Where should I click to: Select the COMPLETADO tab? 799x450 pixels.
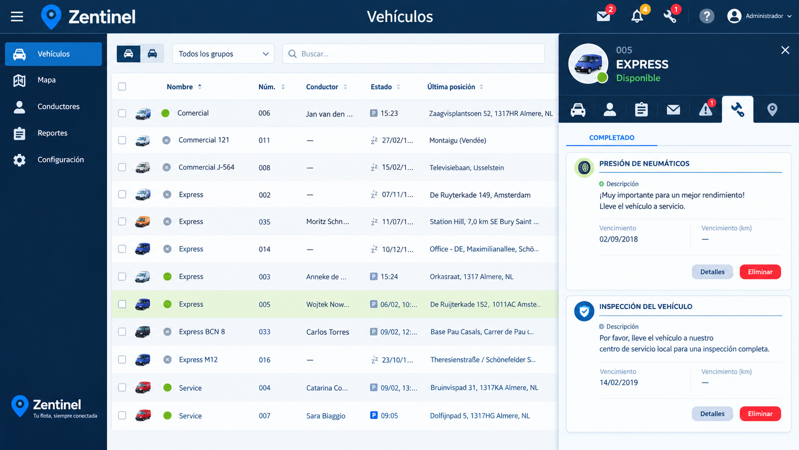[612, 138]
